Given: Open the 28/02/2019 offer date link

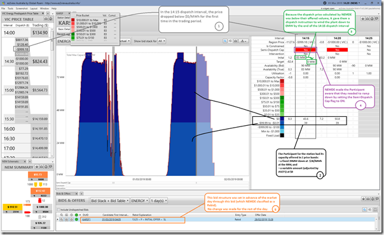Looking at the screenshot, I should 264,220.
